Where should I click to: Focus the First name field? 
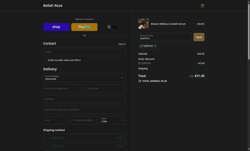[x=63, y=88]
